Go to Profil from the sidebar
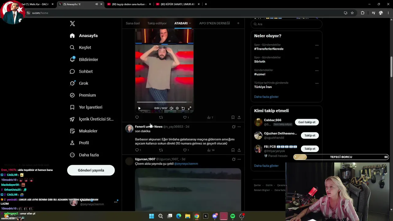The image size is (393, 221). tap(79, 143)
